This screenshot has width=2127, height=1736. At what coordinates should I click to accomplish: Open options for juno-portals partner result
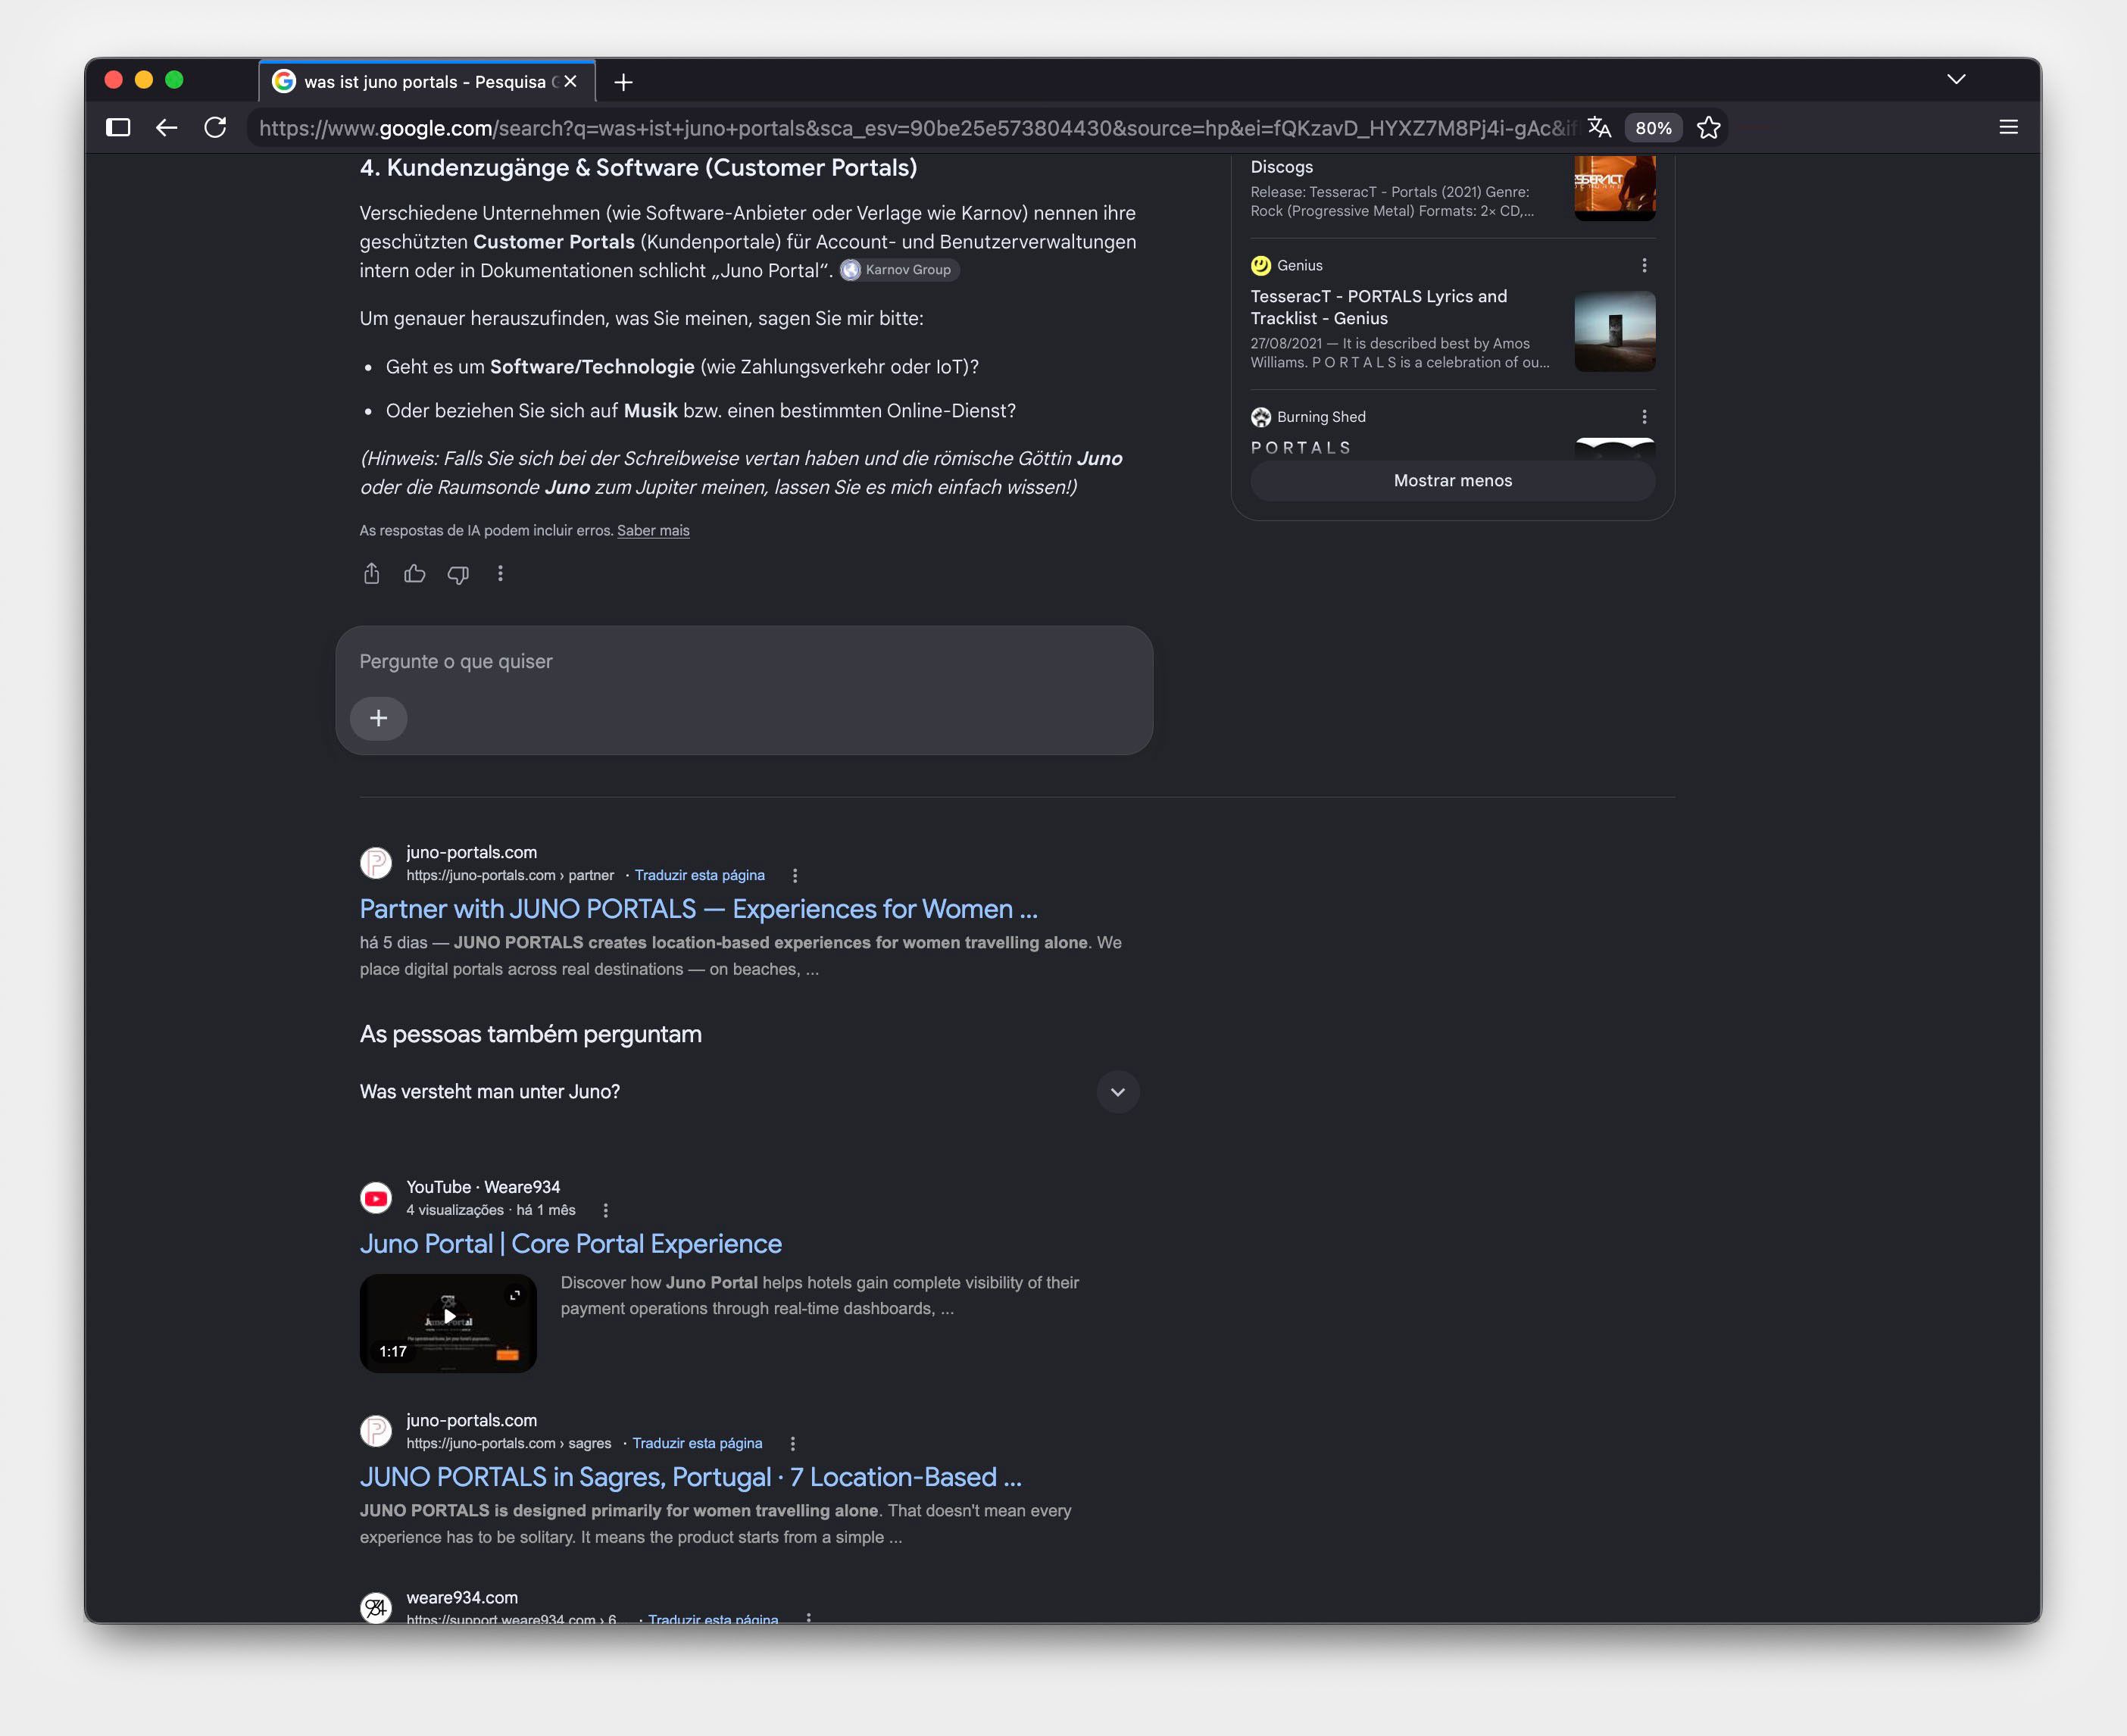(x=795, y=875)
